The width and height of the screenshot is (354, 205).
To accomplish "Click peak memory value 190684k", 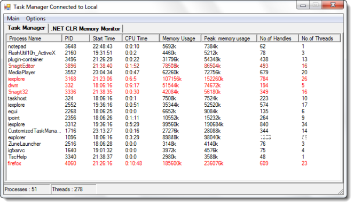I will click(214, 124).
